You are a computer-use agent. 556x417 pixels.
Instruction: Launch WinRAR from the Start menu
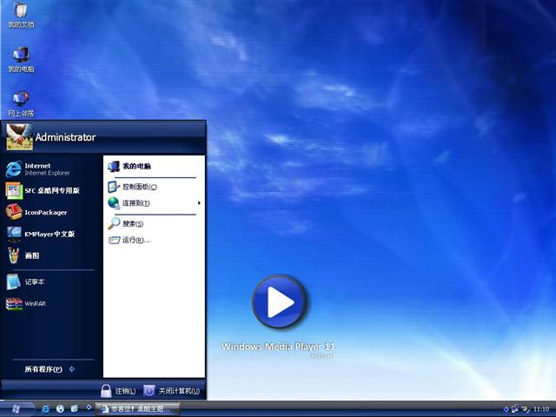51,303
